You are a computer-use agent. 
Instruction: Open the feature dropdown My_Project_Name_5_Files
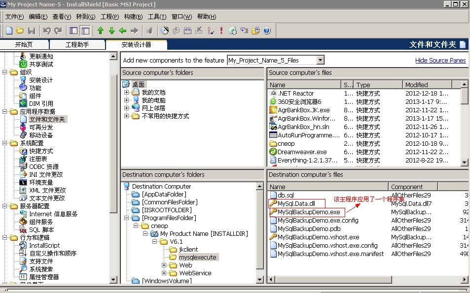point(321,60)
